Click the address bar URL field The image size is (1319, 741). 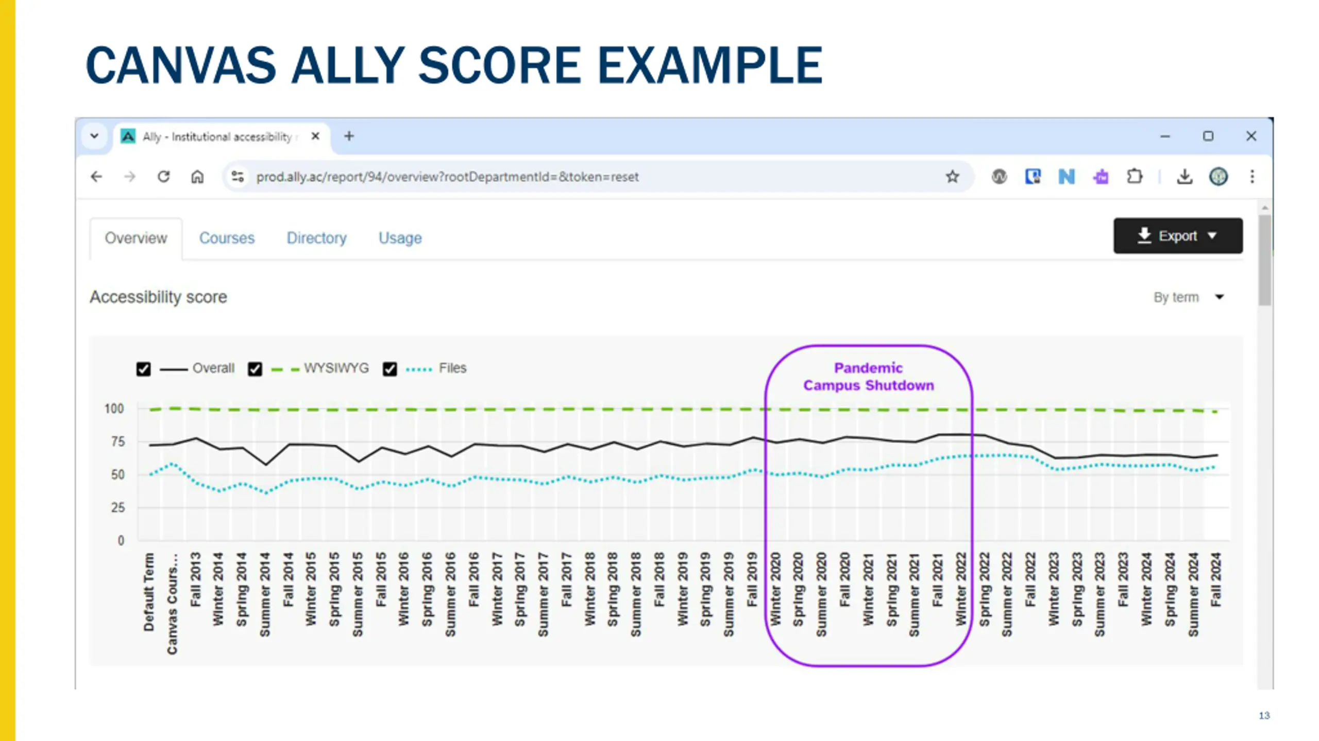coord(598,177)
